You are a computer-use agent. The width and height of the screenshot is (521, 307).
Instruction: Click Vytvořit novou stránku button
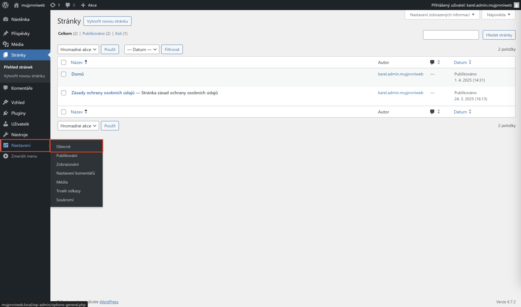[107, 21]
